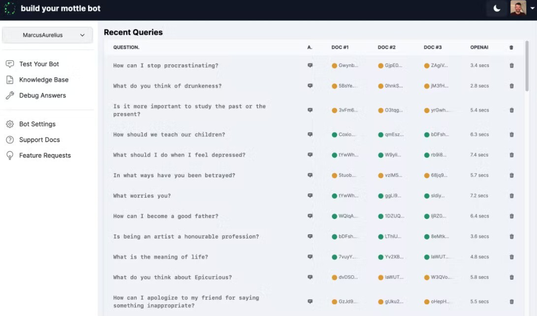
Task: Open green Coxio document chip
Action: [x=345, y=134]
